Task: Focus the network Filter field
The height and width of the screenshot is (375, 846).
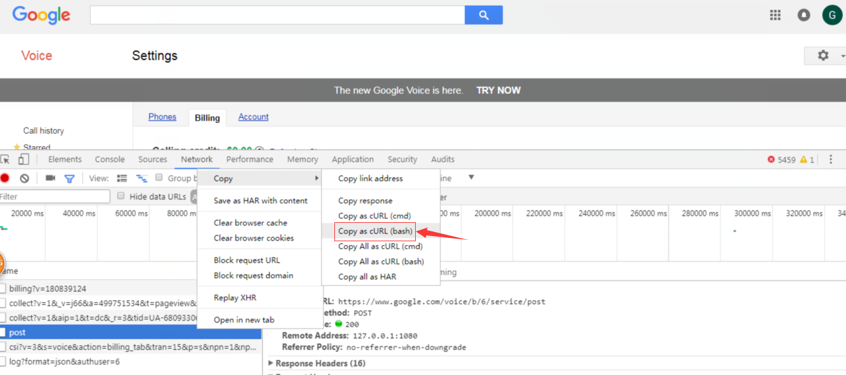Action: [55, 197]
